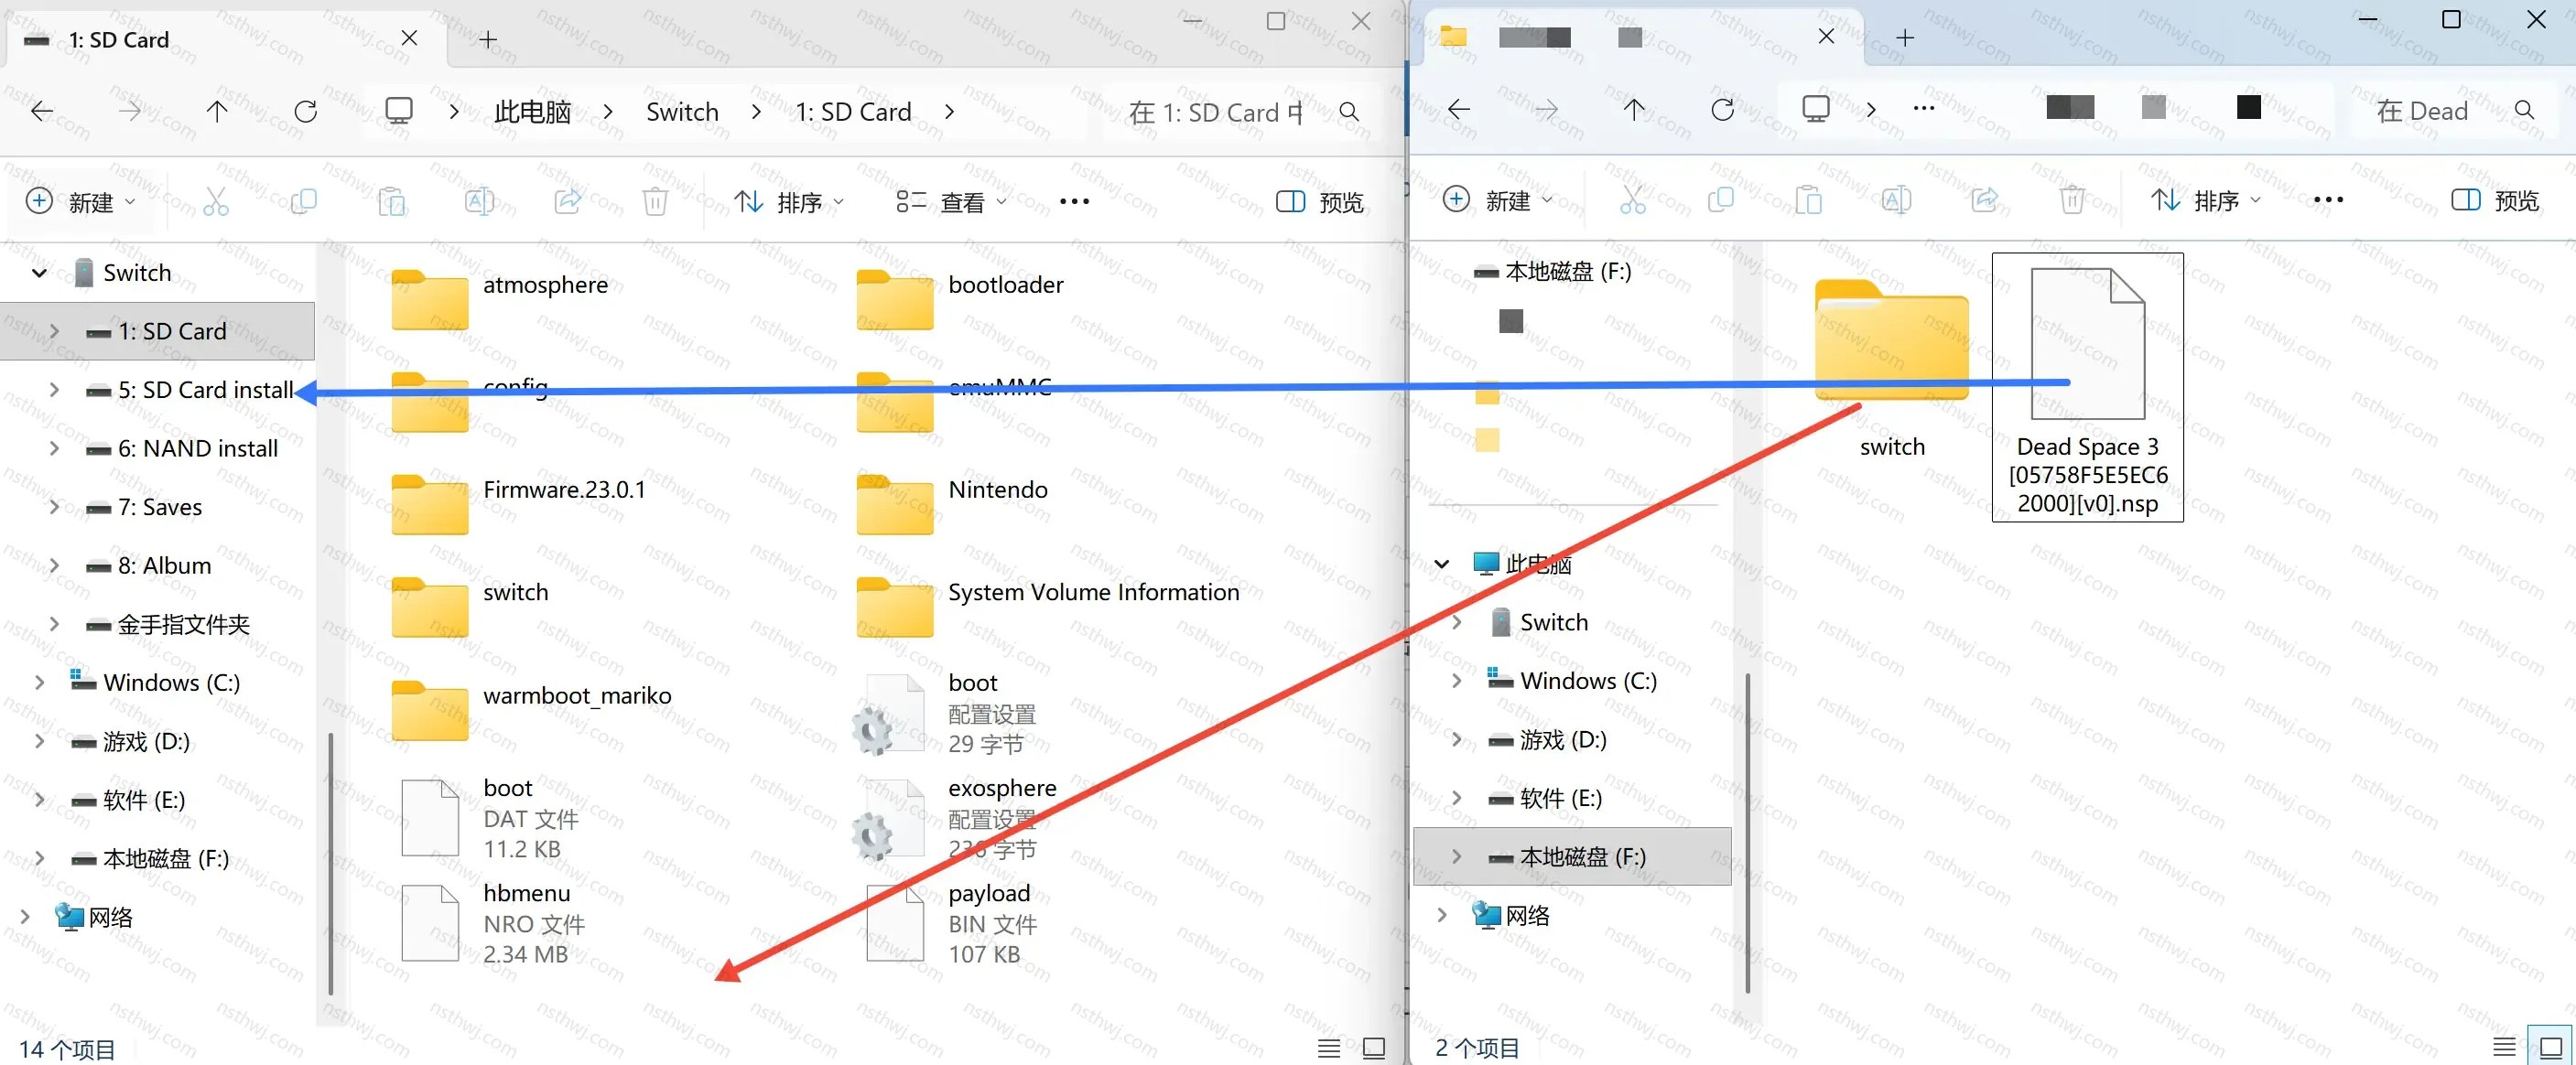The image size is (2576, 1065).
Task: Expand Windows (C:) in right window sidebar
Action: (1456, 681)
